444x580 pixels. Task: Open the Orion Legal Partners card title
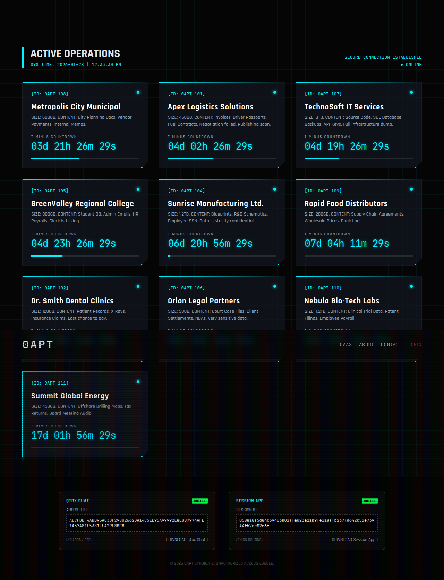click(x=204, y=301)
